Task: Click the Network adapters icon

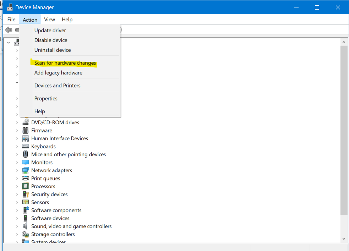Action: 26,170
